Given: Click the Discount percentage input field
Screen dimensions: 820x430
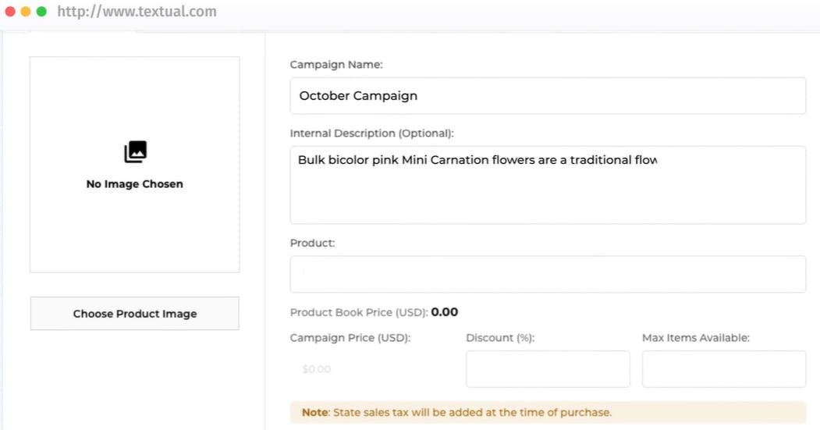Looking at the screenshot, I should 547,368.
